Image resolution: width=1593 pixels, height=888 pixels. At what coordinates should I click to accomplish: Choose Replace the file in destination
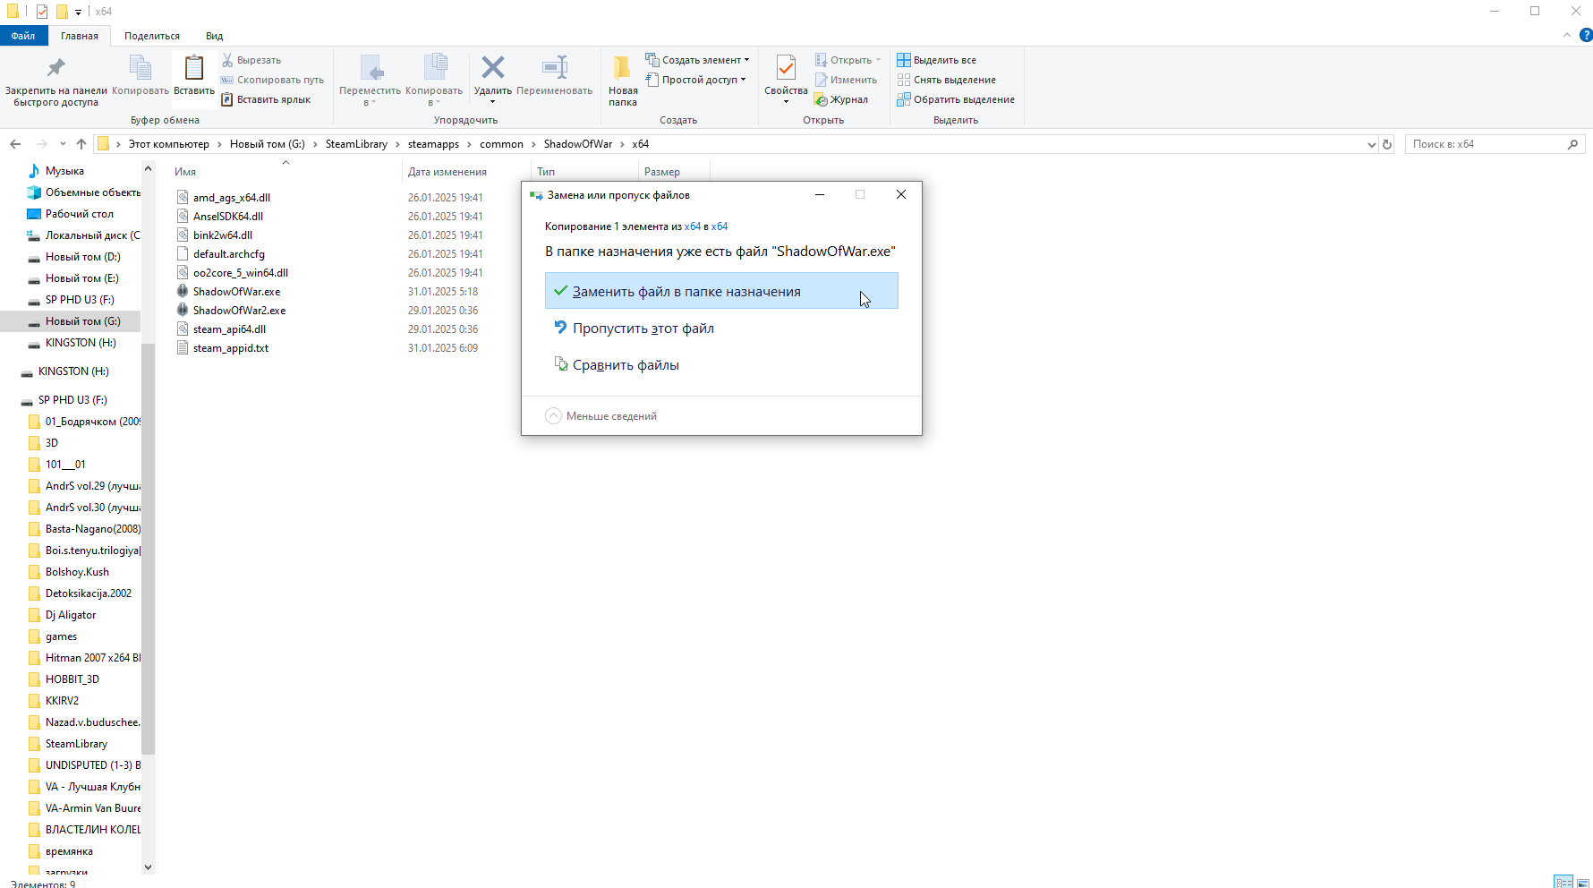pos(721,291)
